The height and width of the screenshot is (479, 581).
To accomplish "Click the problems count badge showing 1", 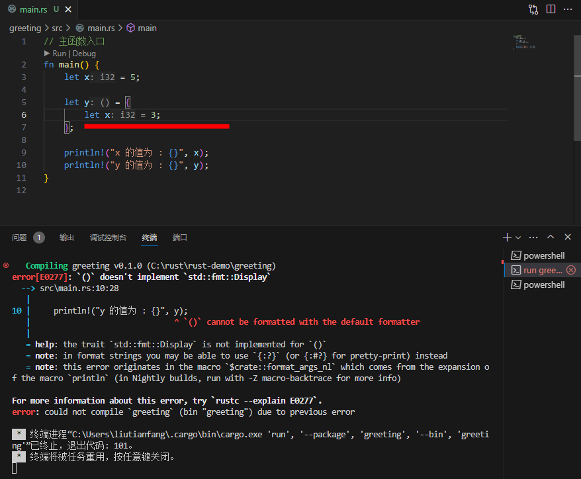I will pos(39,238).
